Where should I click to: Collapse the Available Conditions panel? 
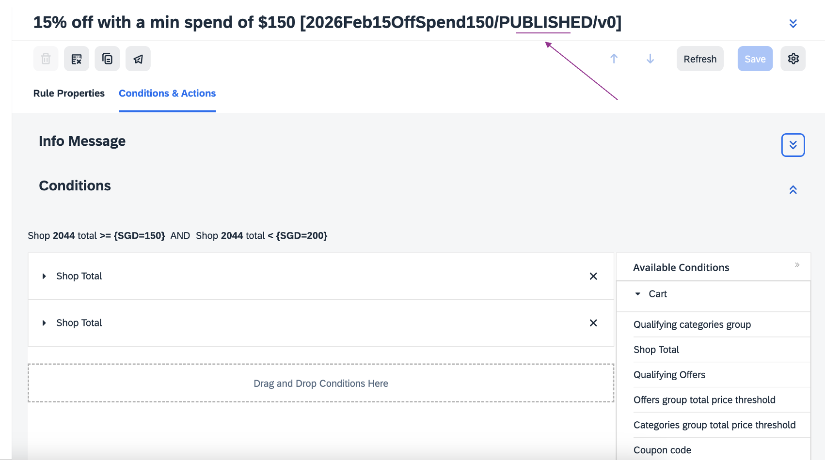pyautogui.click(x=797, y=265)
